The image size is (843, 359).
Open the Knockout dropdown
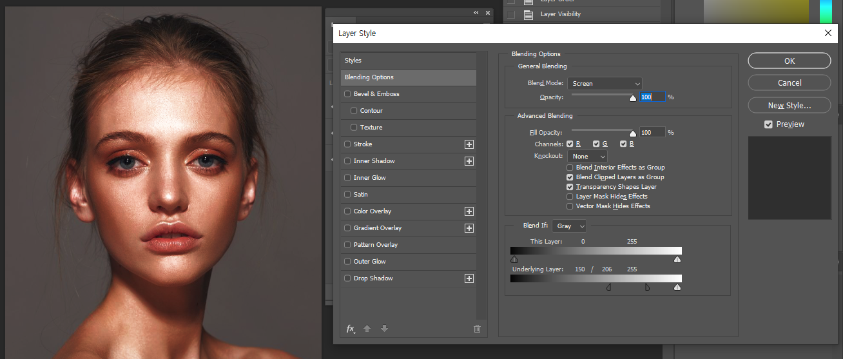(587, 157)
